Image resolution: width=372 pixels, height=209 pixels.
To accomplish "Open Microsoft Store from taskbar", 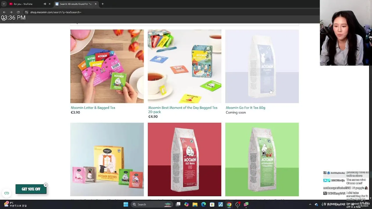I will pyautogui.click(x=212, y=204).
